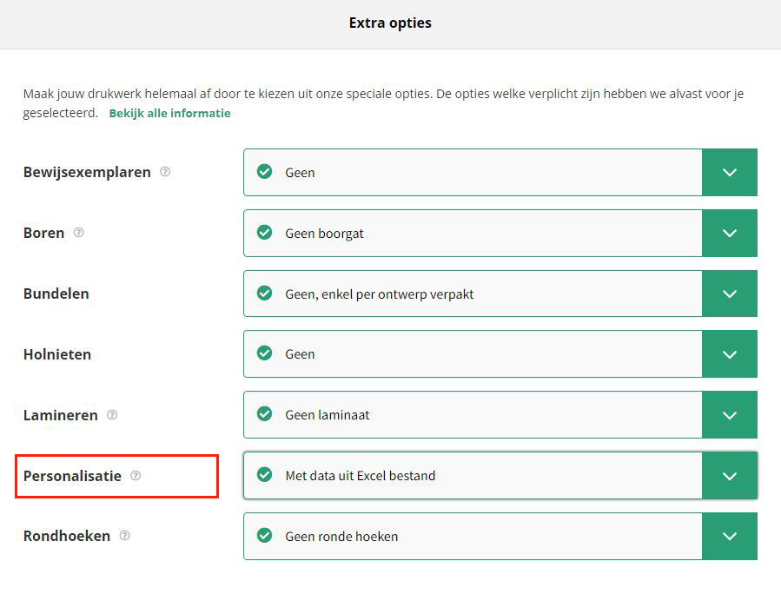Show help info for Personalisatie
Screen dimensions: 781x607
tap(136, 476)
